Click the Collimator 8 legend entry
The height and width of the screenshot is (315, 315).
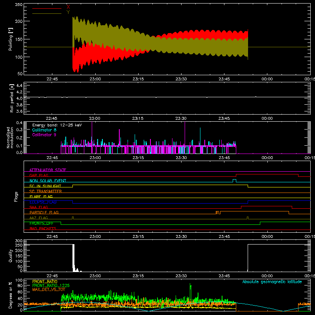[x=44, y=130]
